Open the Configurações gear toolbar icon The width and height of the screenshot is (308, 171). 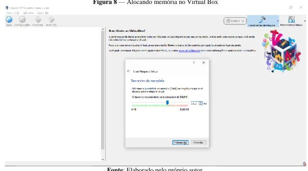click(22, 20)
